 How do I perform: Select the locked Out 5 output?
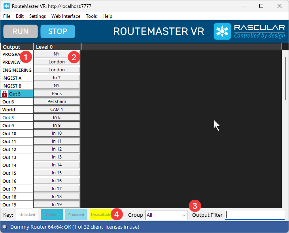click(x=17, y=94)
